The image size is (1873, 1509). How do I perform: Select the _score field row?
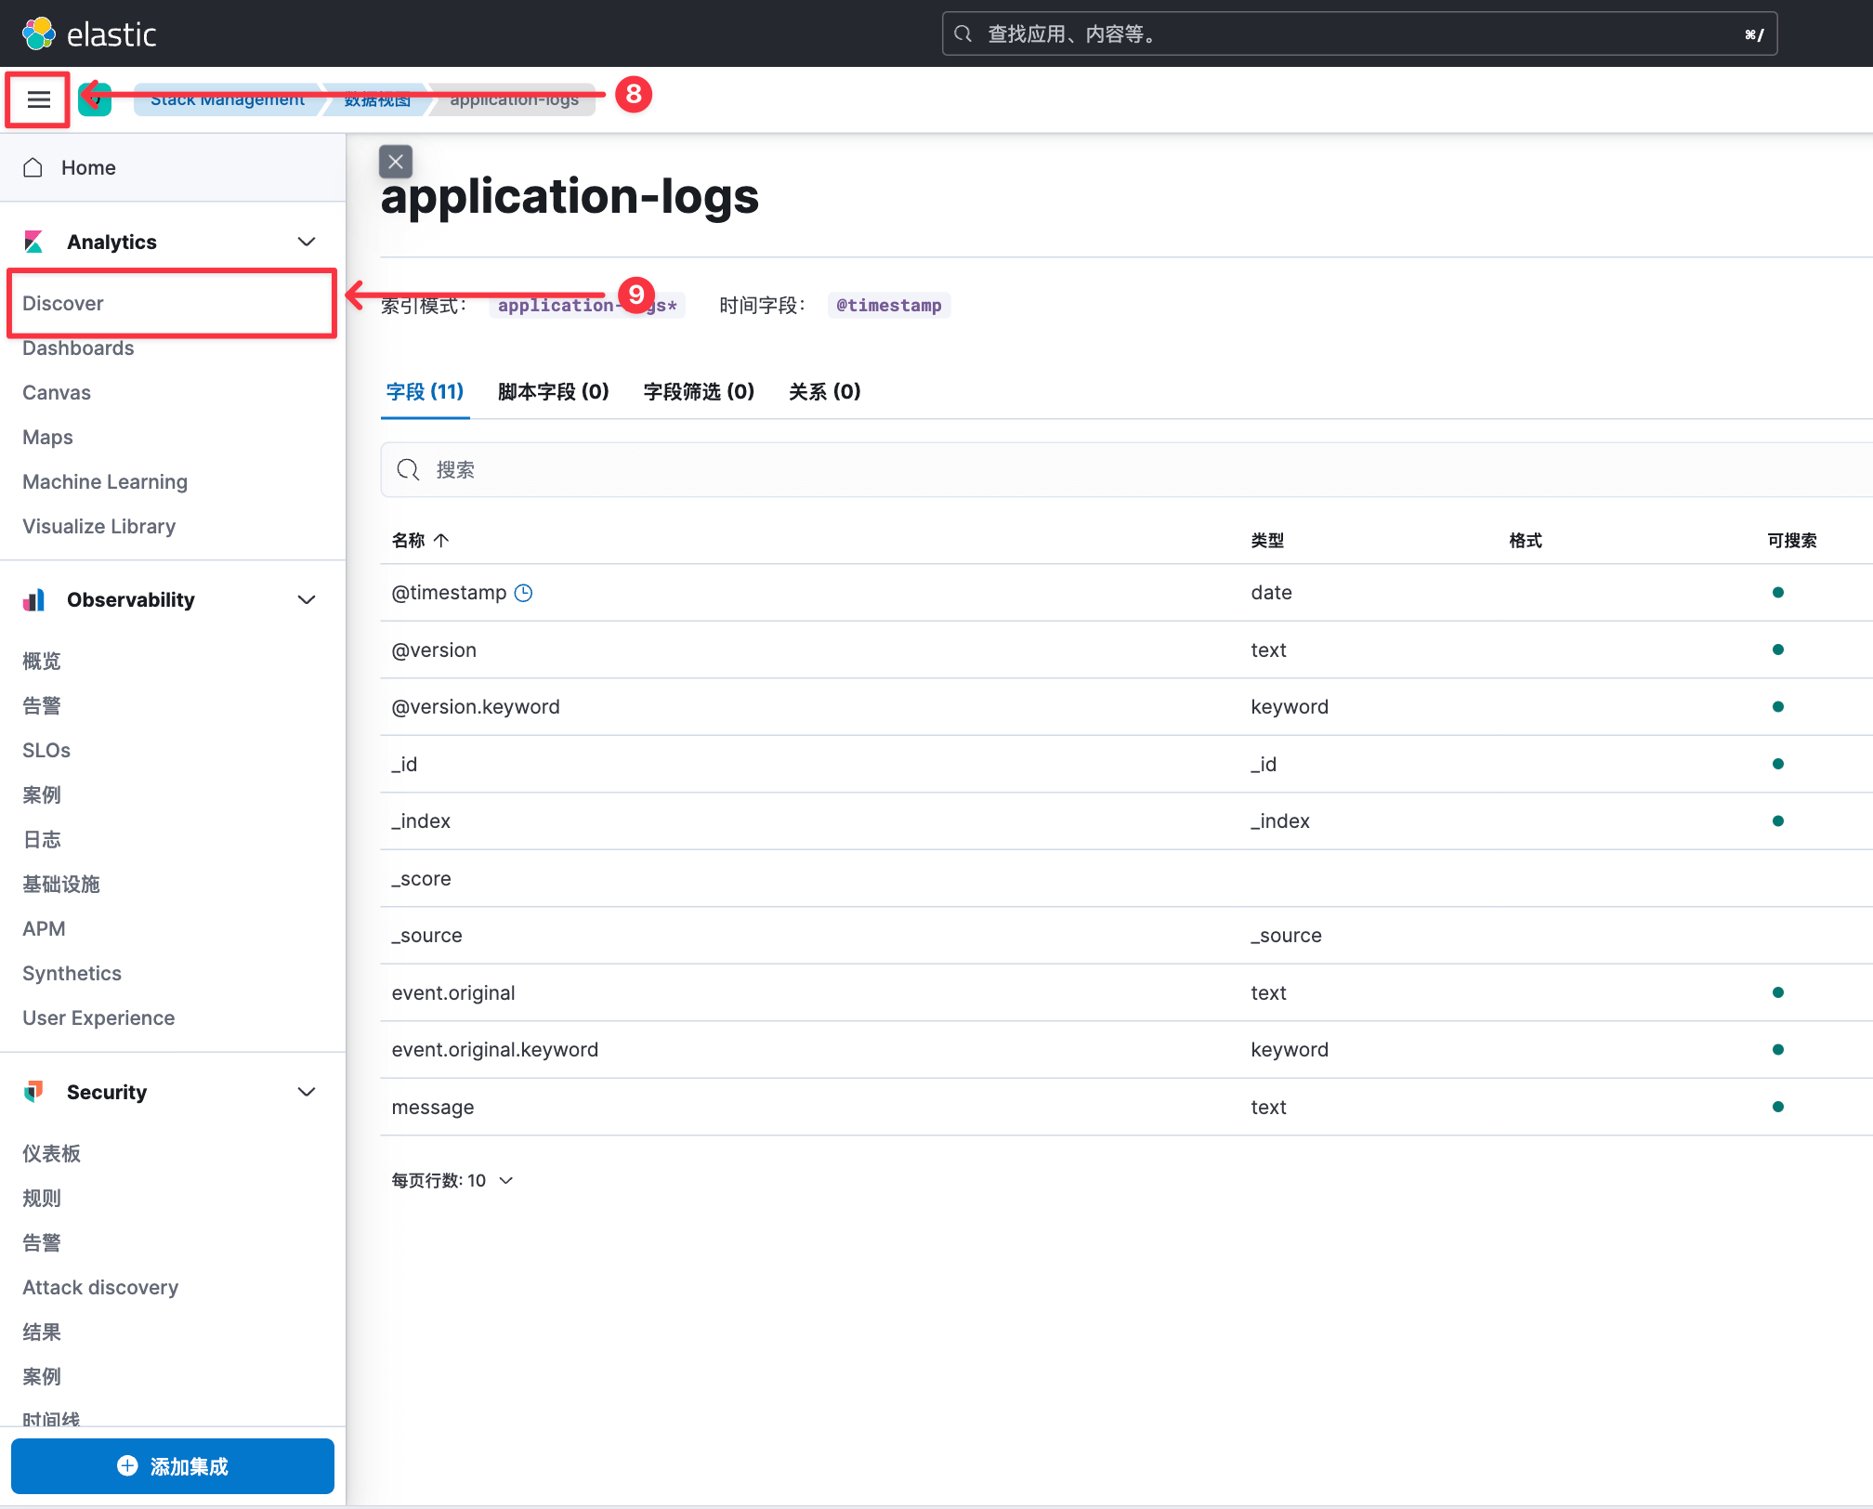[x=1126, y=879]
